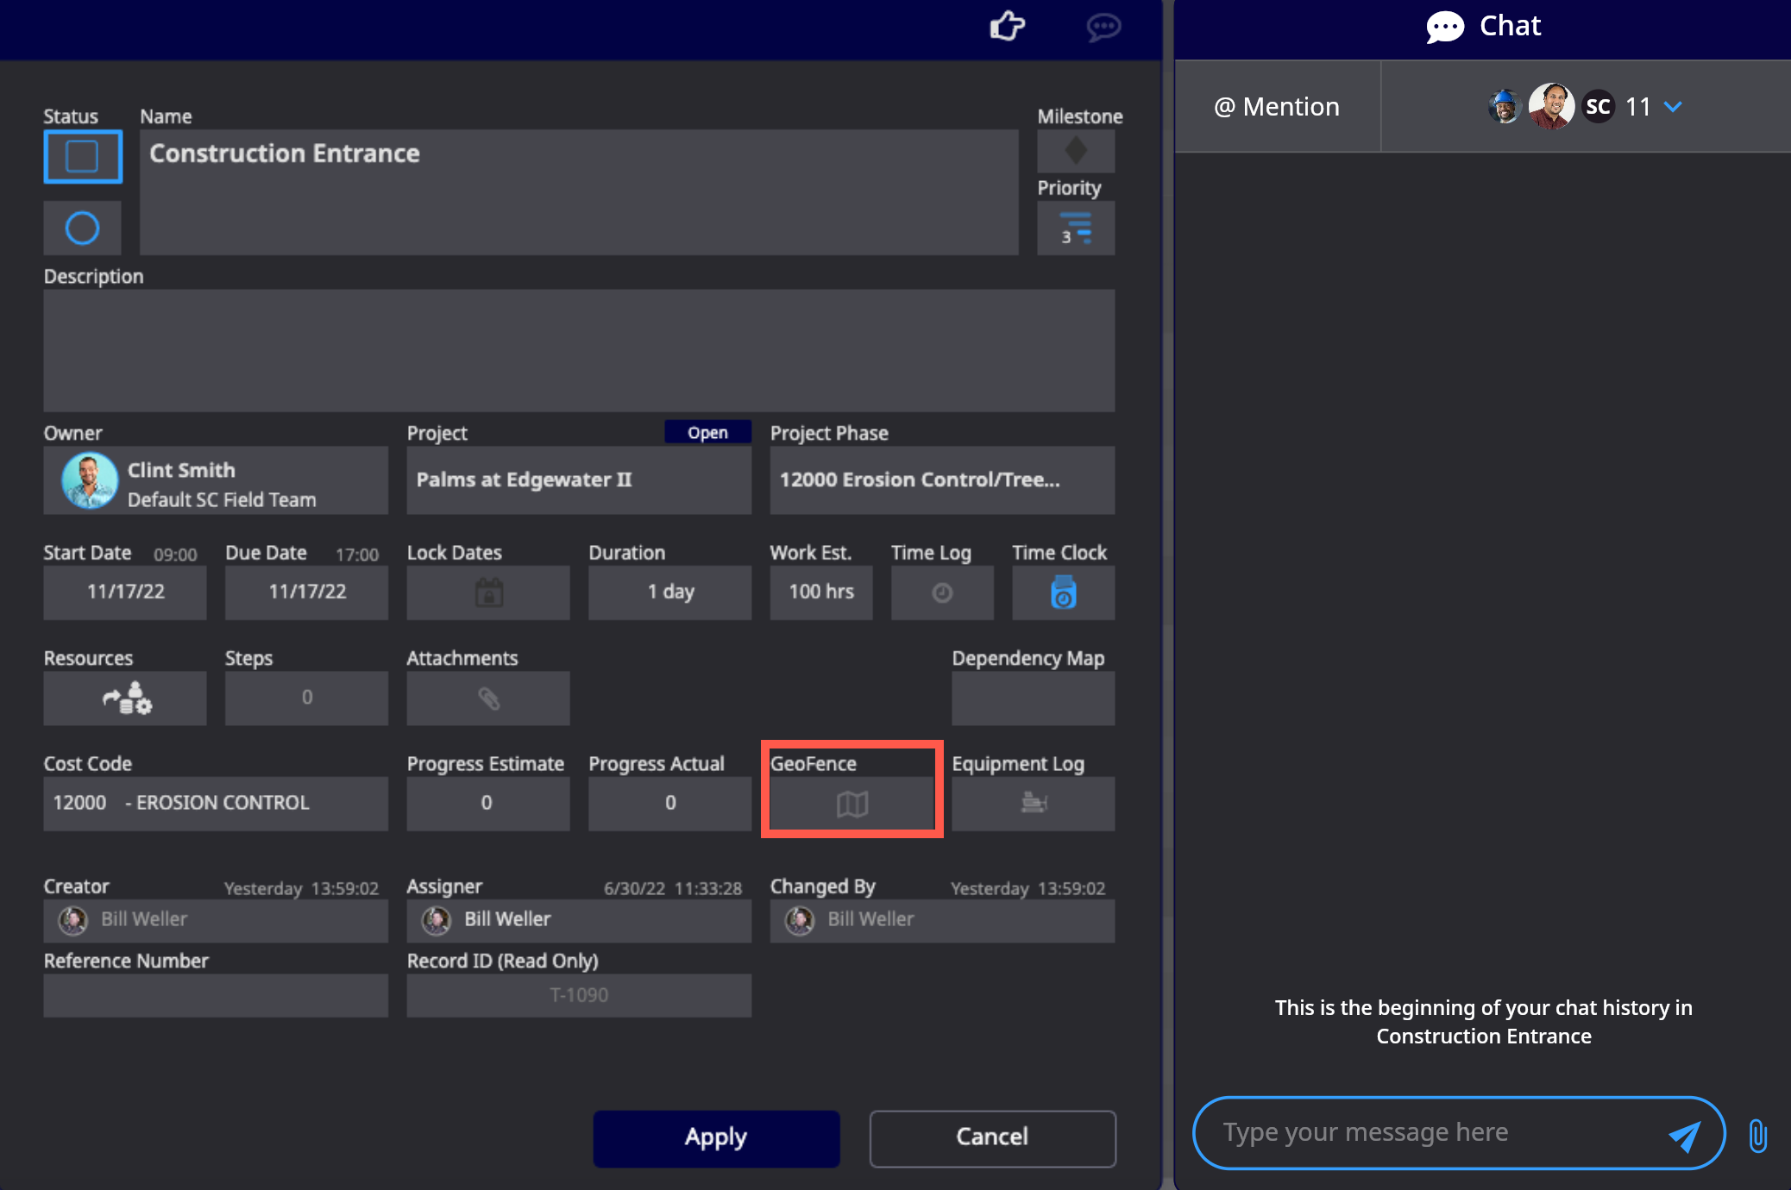Open the Time Clock icon
Screen dimensions: 1791x1190
(1063, 592)
